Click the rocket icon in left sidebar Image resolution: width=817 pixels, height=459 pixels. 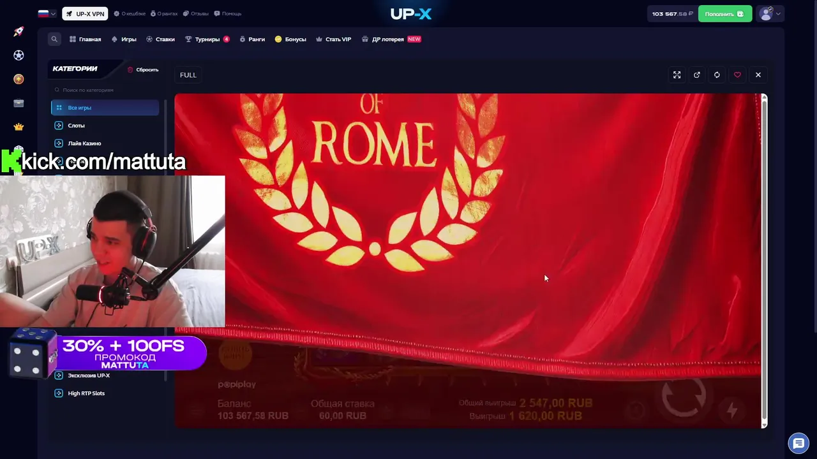[x=19, y=31]
